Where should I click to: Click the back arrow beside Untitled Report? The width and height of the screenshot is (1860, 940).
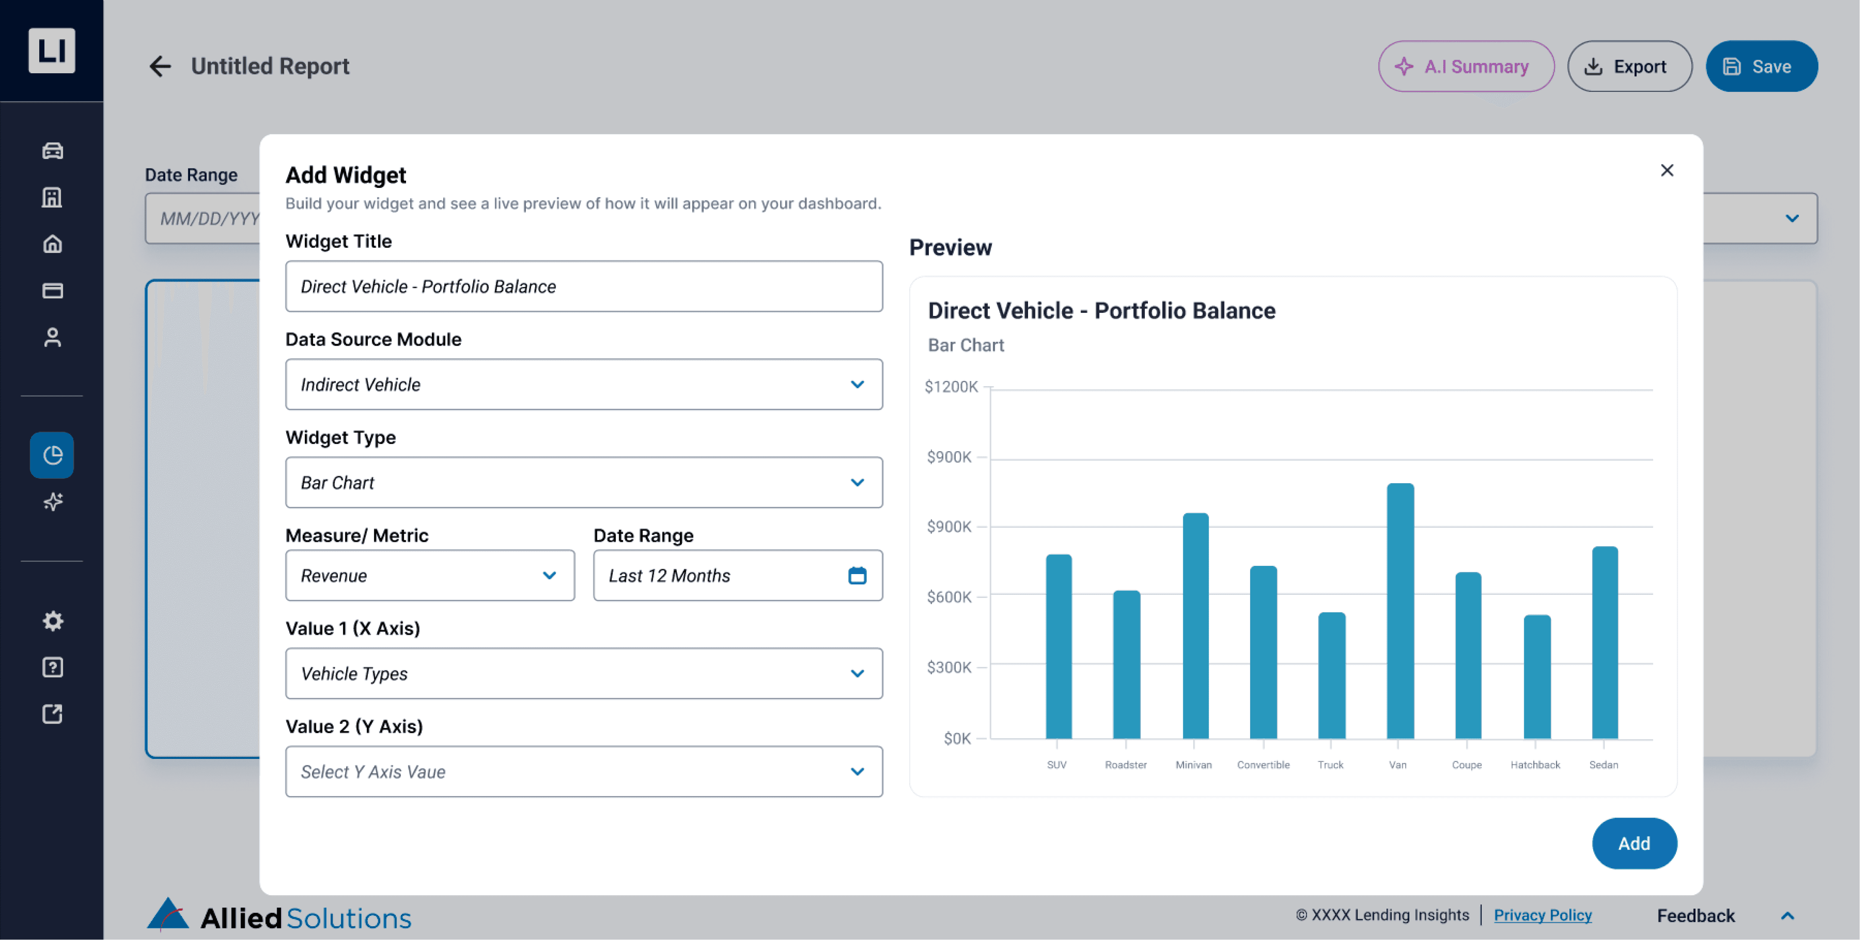click(159, 66)
